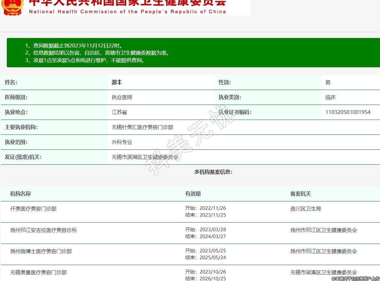Click certificate number 110320581001954
This screenshot has width=380, height=281.
348,112
